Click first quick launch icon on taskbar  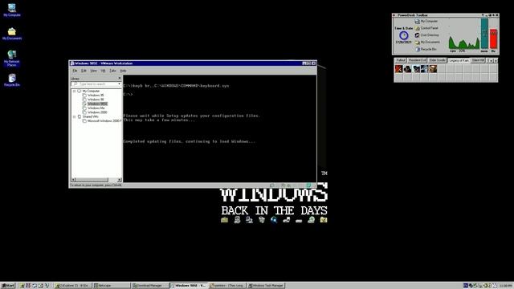coord(22,286)
